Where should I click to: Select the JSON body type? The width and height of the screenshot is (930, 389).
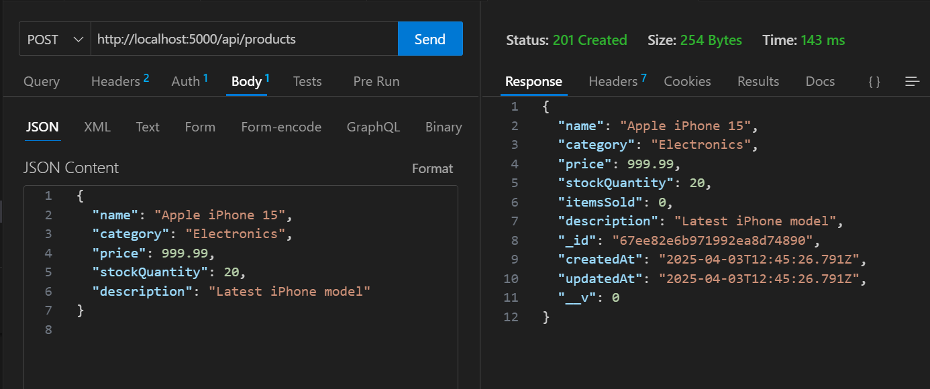[42, 127]
